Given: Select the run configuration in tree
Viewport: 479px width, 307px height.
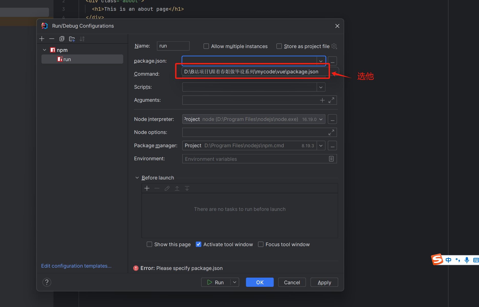Looking at the screenshot, I should point(82,59).
